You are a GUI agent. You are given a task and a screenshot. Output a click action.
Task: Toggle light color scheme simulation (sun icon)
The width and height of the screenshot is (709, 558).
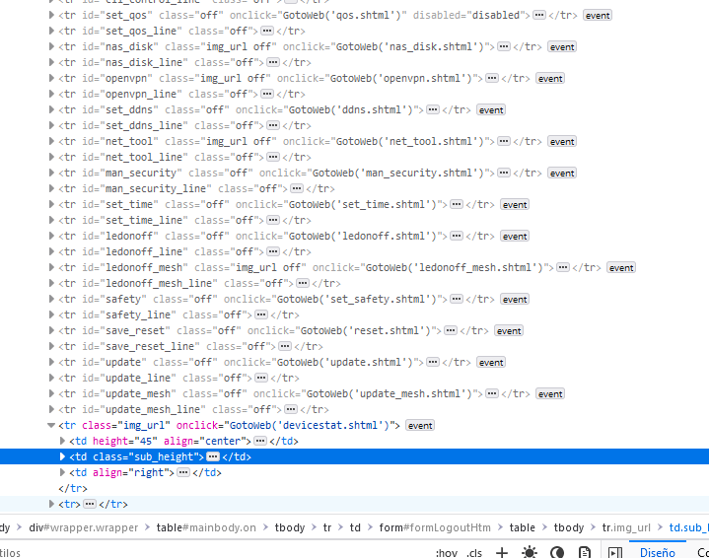(530, 552)
